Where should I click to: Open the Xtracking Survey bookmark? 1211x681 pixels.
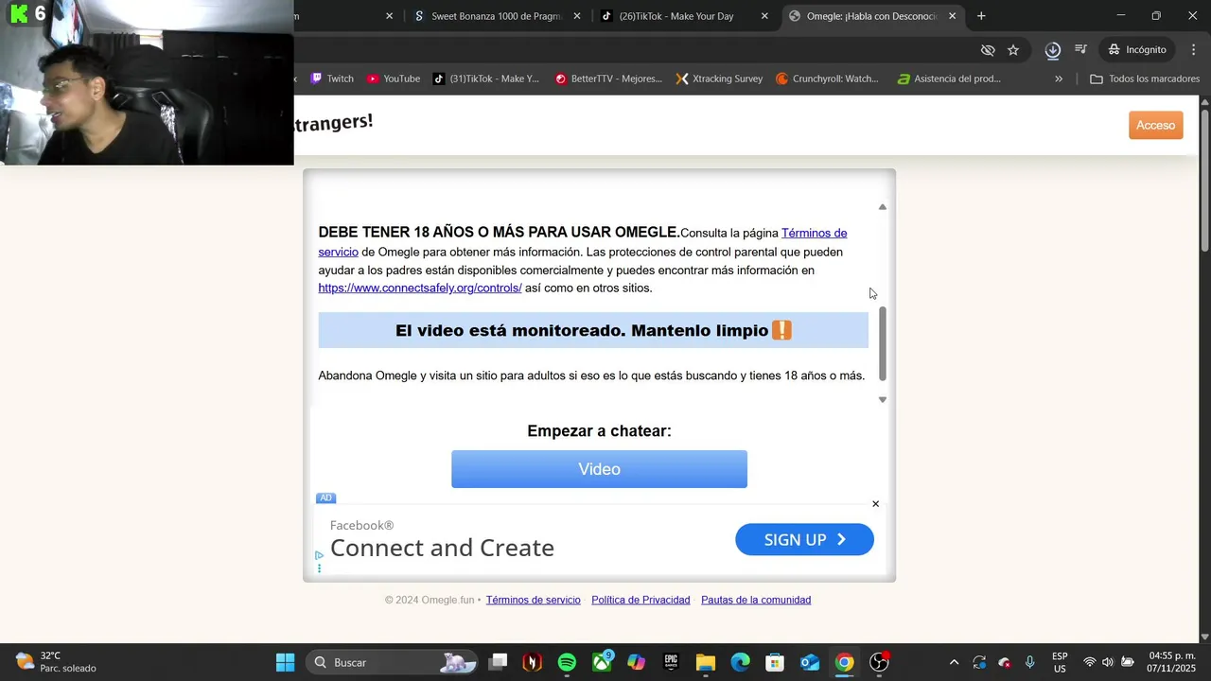(x=719, y=79)
